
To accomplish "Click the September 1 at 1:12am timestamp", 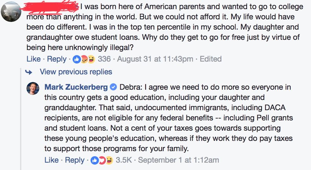I will 178,160.
